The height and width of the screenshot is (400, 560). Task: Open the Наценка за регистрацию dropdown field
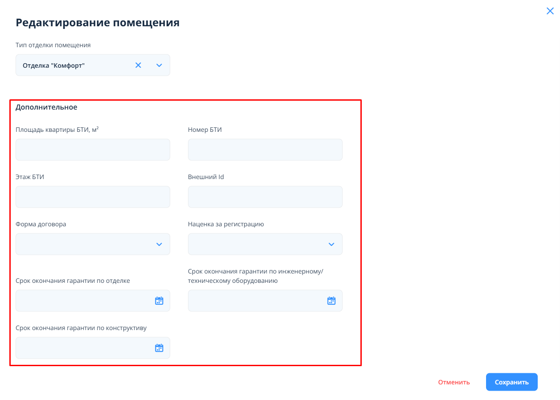coord(256,244)
